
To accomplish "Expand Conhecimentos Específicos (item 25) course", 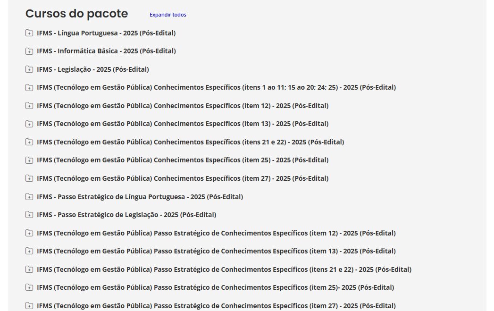I will tap(183, 160).
